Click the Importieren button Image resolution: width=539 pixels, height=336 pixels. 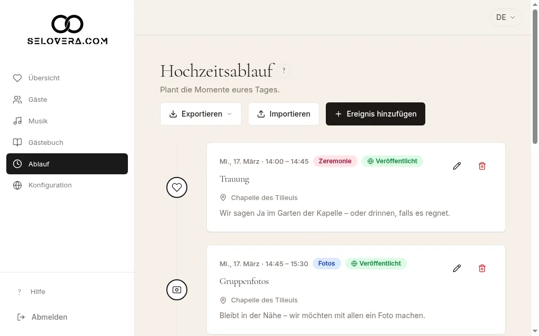[x=284, y=114]
